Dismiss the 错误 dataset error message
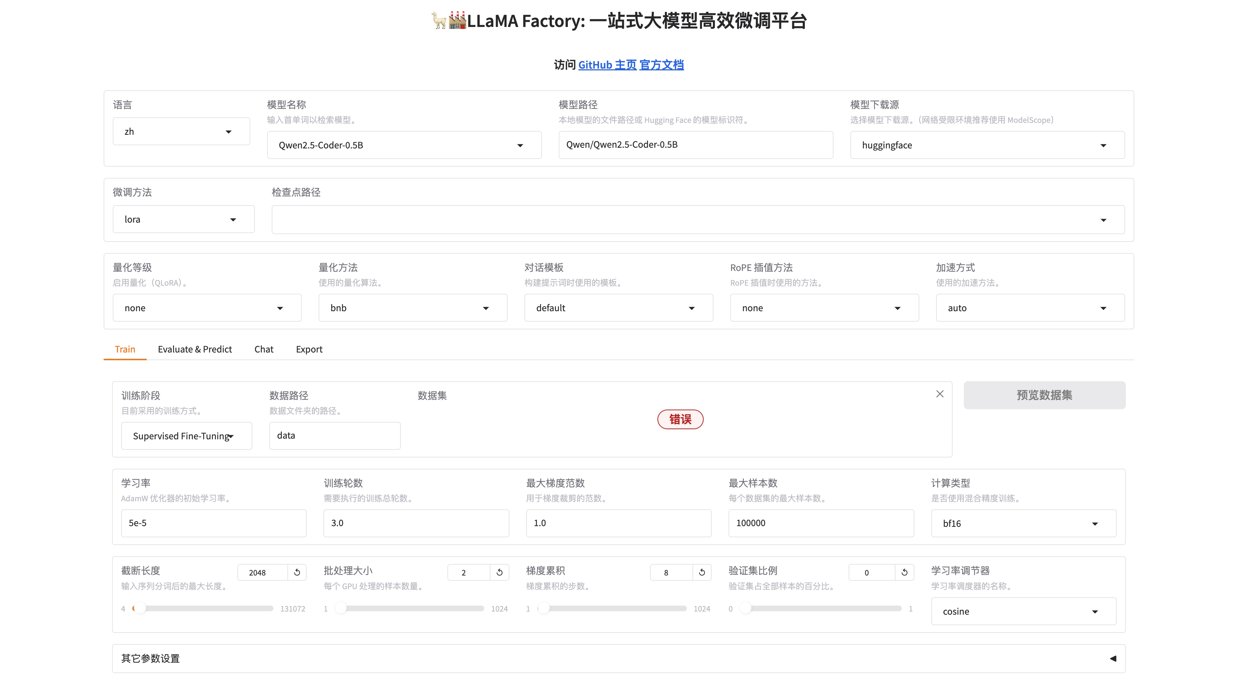 939,394
